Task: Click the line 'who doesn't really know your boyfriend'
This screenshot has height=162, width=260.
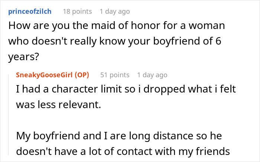Action: pyautogui.click(x=115, y=41)
